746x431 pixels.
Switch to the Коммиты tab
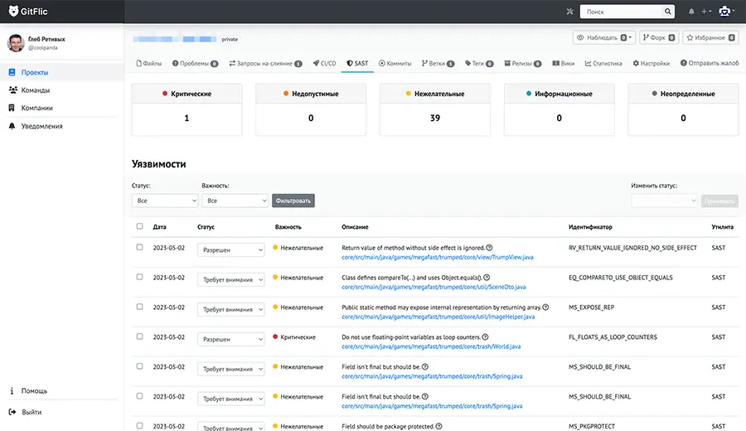pyautogui.click(x=395, y=63)
